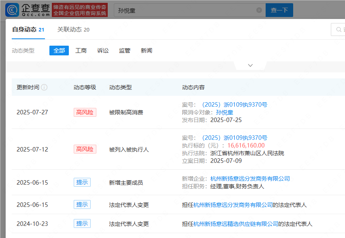Click the text 被限制高消费
Viewport: 345px width, 238px height.
coord(126,112)
